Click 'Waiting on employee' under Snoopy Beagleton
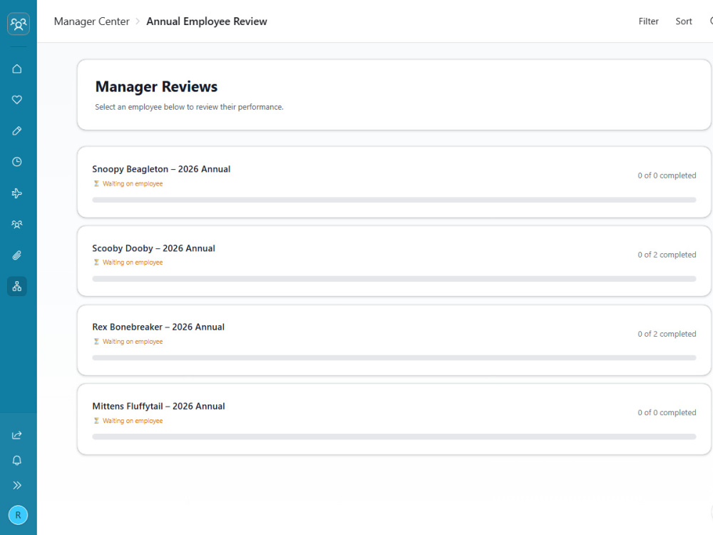The width and height of the screenshot is (713, 535). (133, 184)
